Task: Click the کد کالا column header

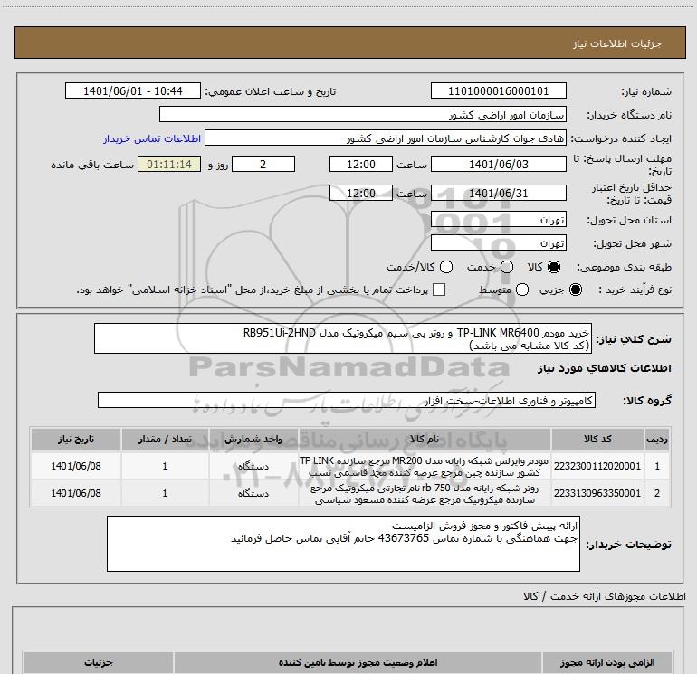Action: pyautogui.click(x=597, y=439)
